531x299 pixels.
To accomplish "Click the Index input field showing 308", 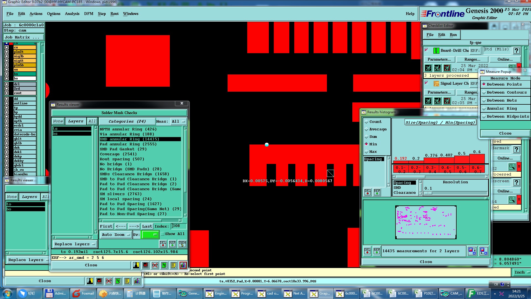I will tap(178, 226).
